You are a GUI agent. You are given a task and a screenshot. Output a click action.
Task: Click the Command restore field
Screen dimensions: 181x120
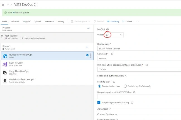tap(139, 58)
